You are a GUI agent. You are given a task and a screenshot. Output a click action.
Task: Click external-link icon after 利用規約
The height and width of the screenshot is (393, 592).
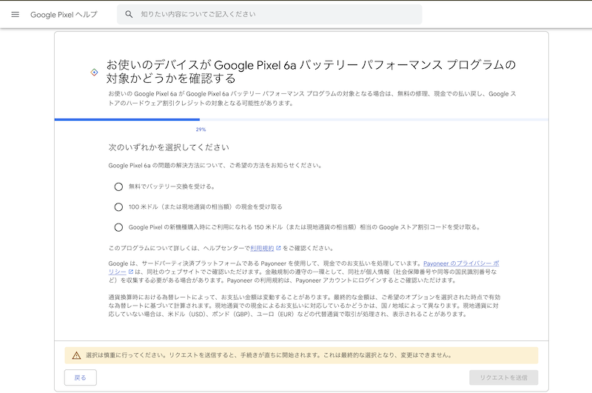278,248
